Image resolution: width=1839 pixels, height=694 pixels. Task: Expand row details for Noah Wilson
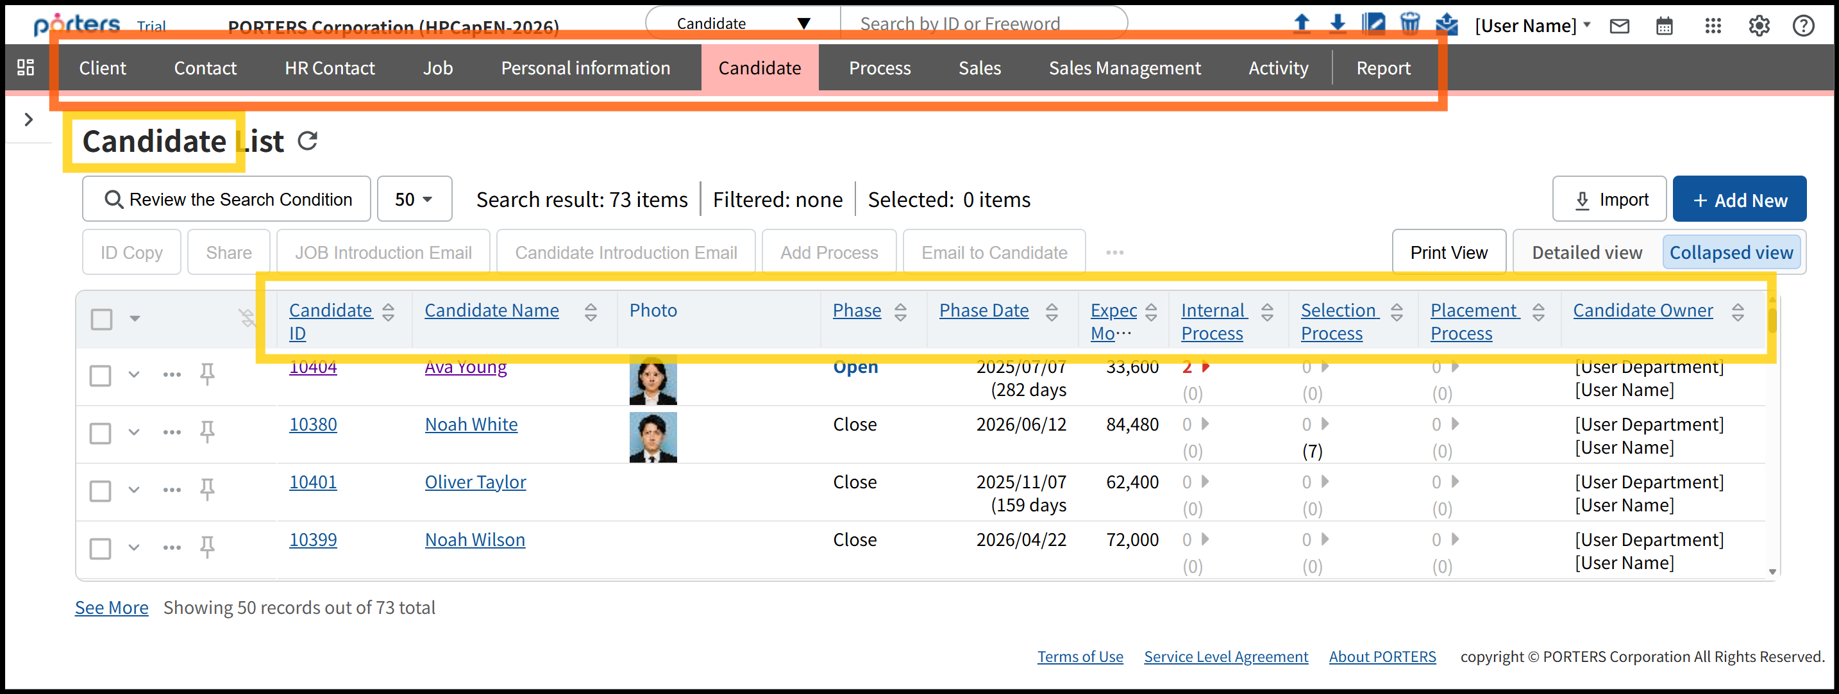133,548
